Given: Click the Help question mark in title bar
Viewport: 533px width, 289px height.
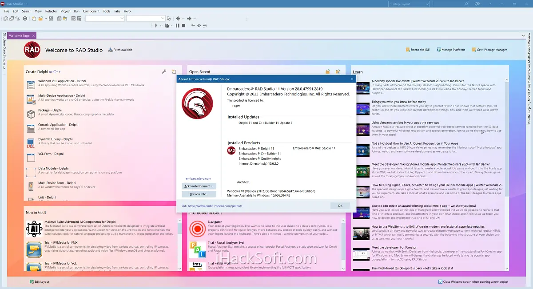Looking at the screenshot, I should pyautogui.click(x=490, y=4).
